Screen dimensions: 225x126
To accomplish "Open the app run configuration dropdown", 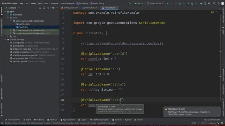I will tap(139, 3).
